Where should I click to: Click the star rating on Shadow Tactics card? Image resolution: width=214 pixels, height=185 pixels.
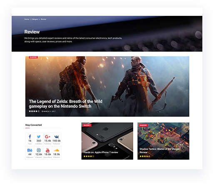tap(145, 156)
